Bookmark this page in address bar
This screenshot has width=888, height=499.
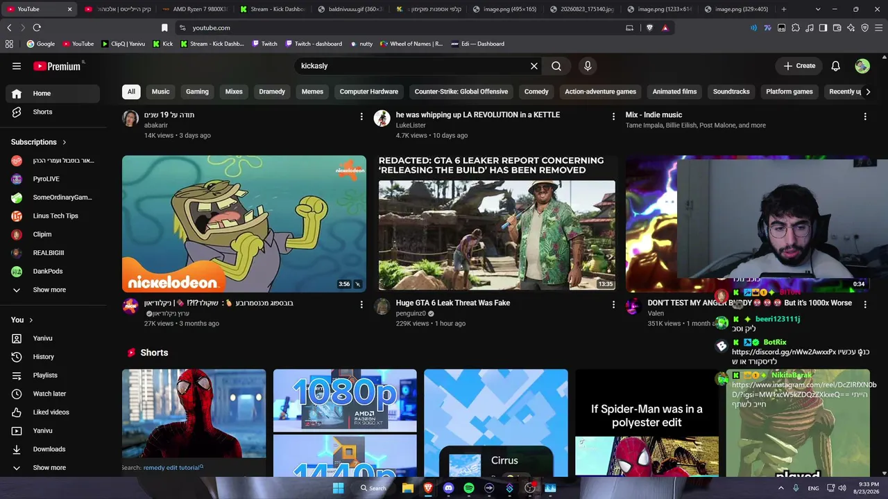click(x=164, y=28)
